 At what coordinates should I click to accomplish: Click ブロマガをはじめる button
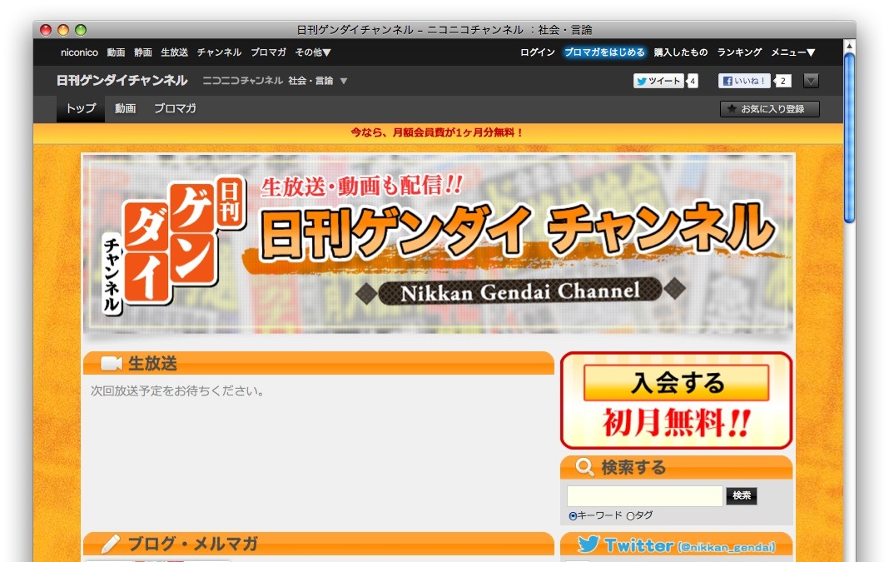point(604,52)
